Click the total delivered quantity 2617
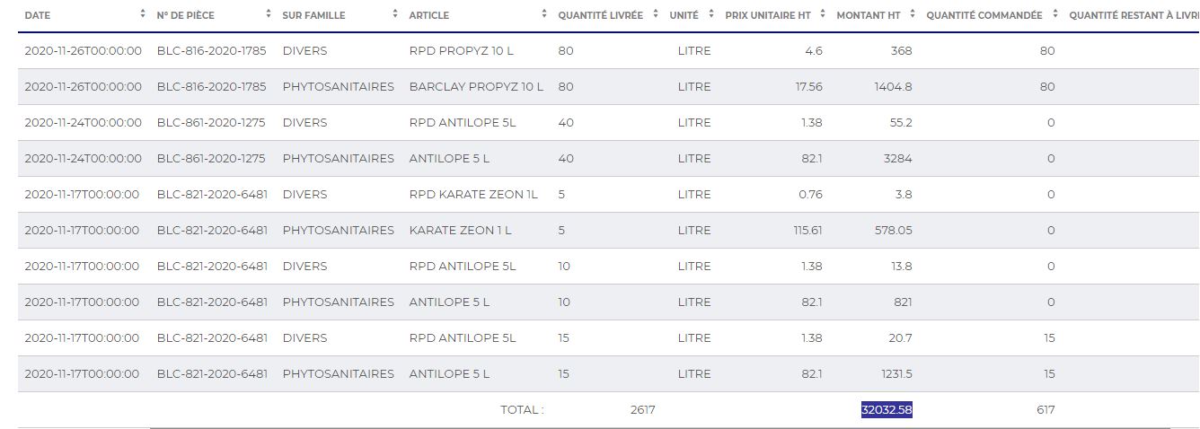 pos(642,410)
